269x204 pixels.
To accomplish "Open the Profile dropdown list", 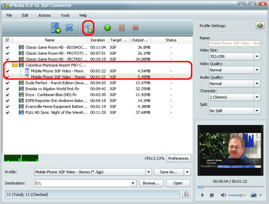I will [148, 172].
